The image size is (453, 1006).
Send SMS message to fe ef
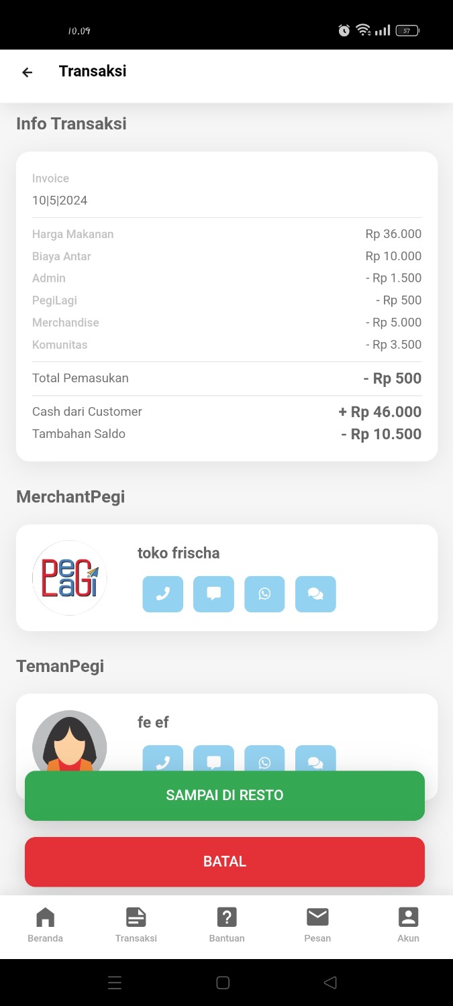(213, 759)
